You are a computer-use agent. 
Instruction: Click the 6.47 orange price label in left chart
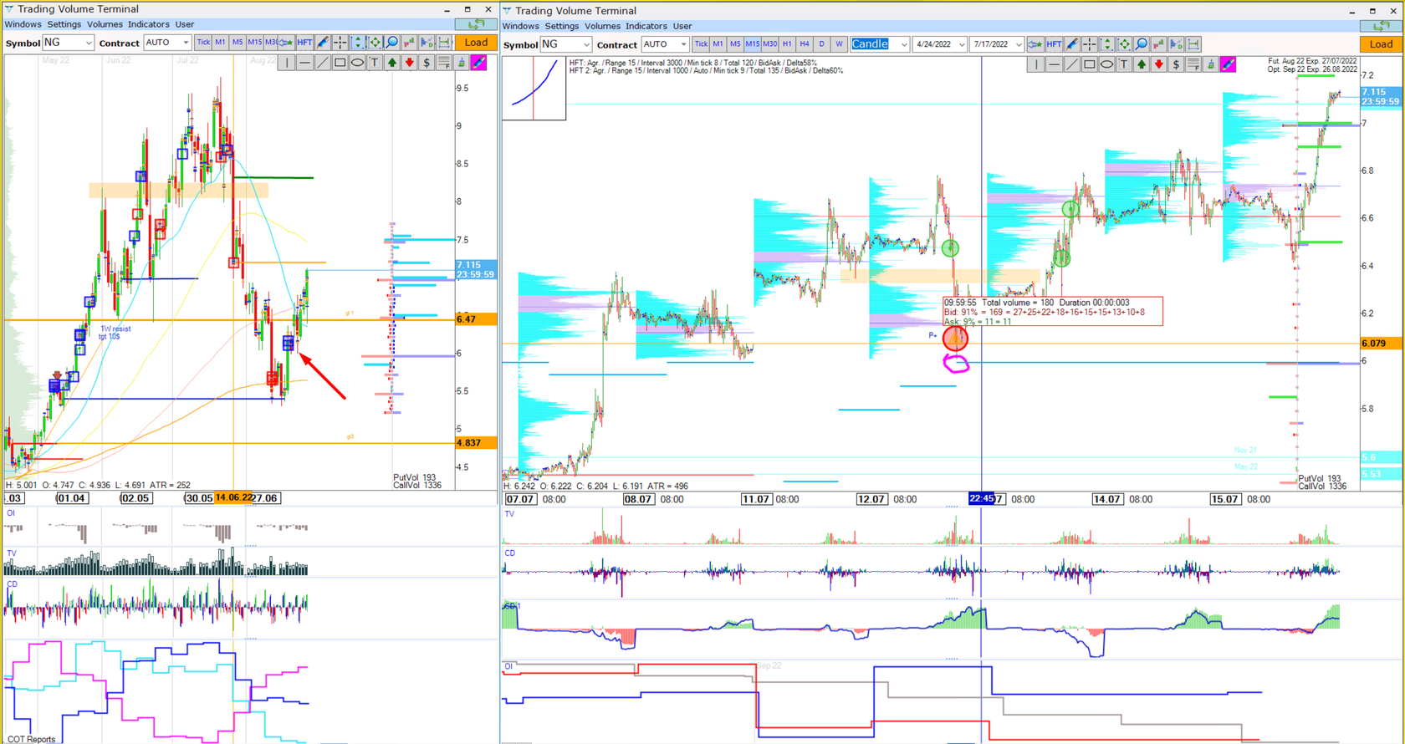coord(476,319)
